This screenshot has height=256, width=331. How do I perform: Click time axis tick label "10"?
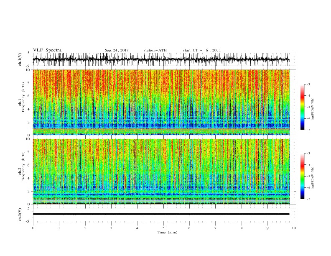[294, 228]
